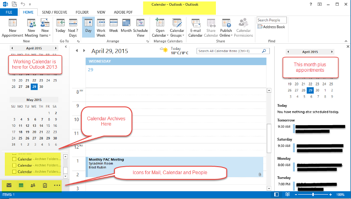Image resolution: width=351 pixels, height=199 pixels.
Task: Switch to Normal view status icon
Action: coord(276,195)
